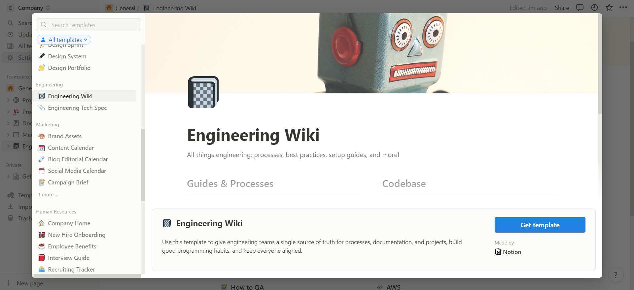Click the Brand Assets palette icon

[42, 136]
